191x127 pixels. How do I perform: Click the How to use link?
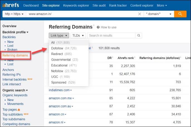[x=109, y=27]
